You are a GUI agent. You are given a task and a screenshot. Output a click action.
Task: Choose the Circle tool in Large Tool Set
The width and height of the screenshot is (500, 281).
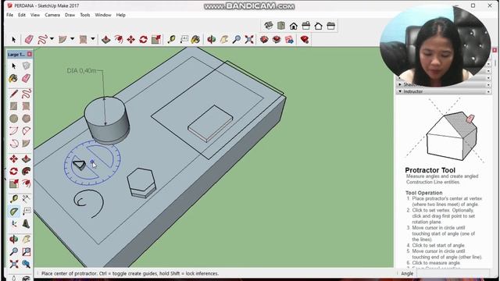pyautogui.click(x=14, y=119)
